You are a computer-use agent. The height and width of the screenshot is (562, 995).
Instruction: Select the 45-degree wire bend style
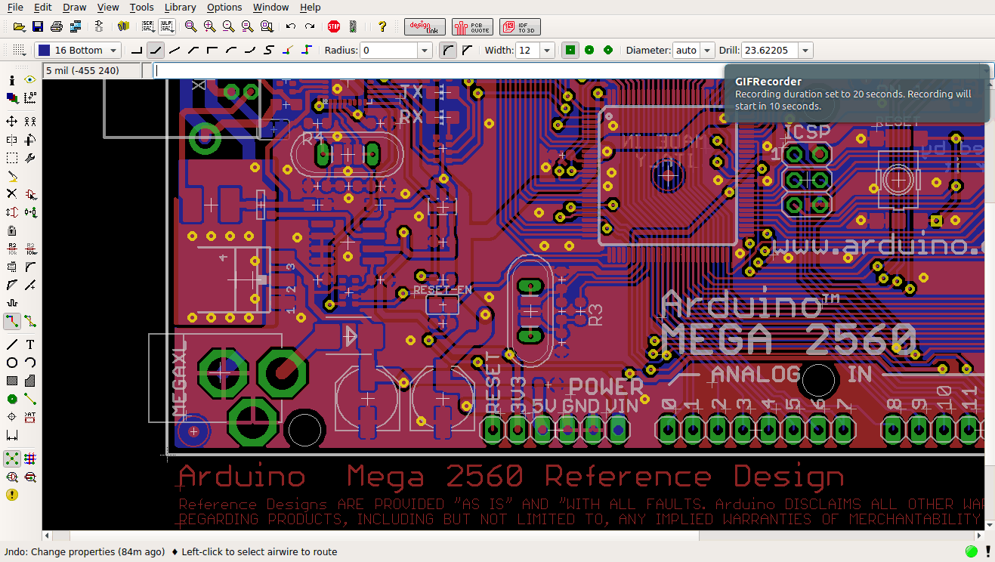156,51
